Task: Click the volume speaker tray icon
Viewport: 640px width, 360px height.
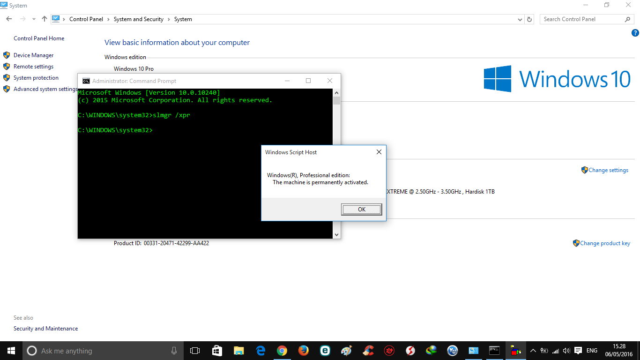Action: (566, 351)
